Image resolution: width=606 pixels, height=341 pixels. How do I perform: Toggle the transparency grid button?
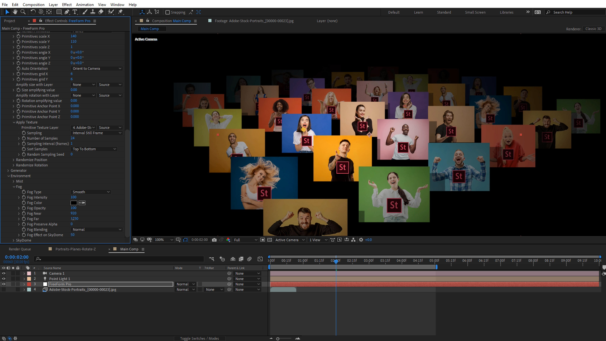pyautogui.click(x=270, y=240)
